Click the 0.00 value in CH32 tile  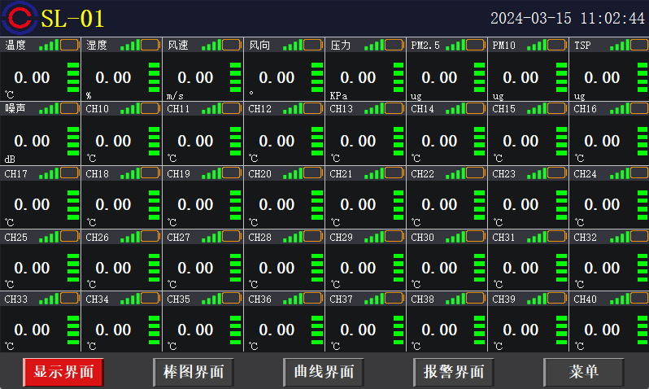[x=601, y=268]
